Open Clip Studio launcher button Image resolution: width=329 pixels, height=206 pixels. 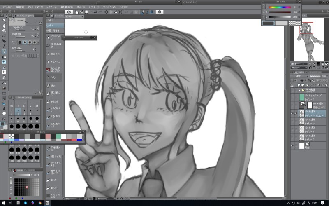click(x=69, y=12)
